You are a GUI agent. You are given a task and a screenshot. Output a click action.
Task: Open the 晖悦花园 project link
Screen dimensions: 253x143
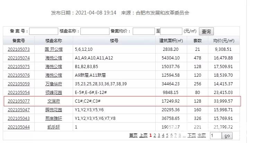tap(54, 110)
